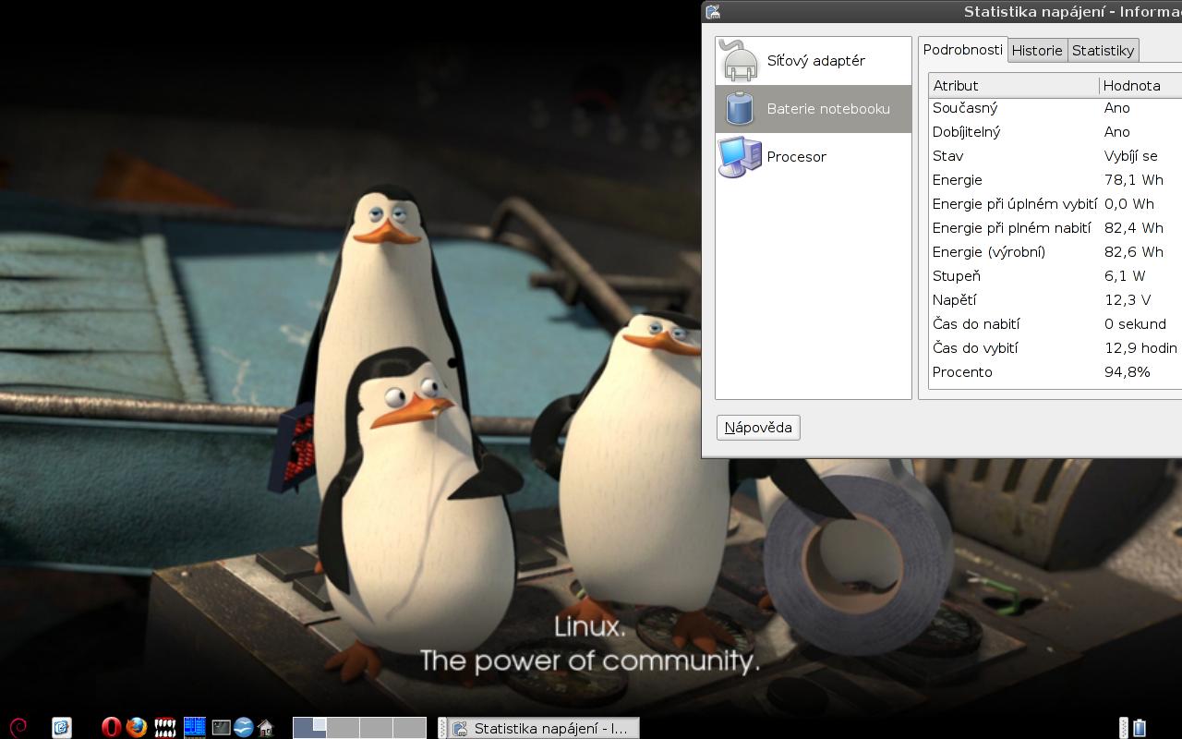Click the teeth-mouth launcher icon
Image resolution: width=1182 pixels, height=739 pixels.
165,727
